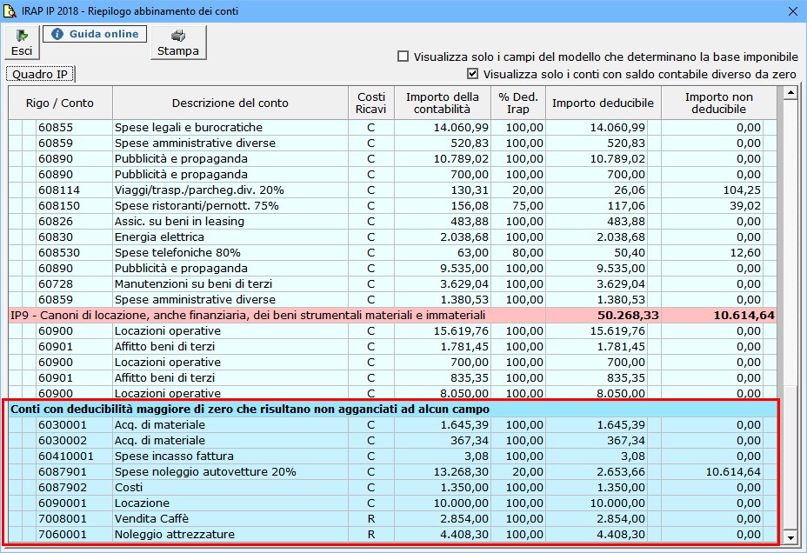Click the 'Rigo / Conto' column header

click(x=60, y=103)
